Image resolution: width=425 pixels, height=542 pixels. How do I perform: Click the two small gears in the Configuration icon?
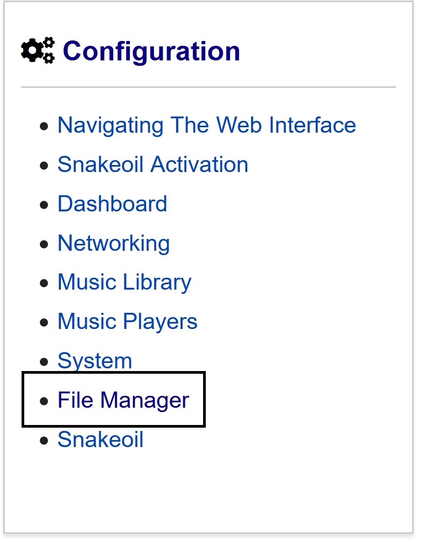click(x=49, y=51)
